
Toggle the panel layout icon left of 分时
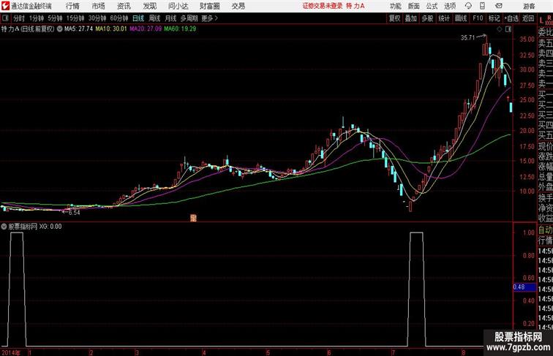point(5,18)
